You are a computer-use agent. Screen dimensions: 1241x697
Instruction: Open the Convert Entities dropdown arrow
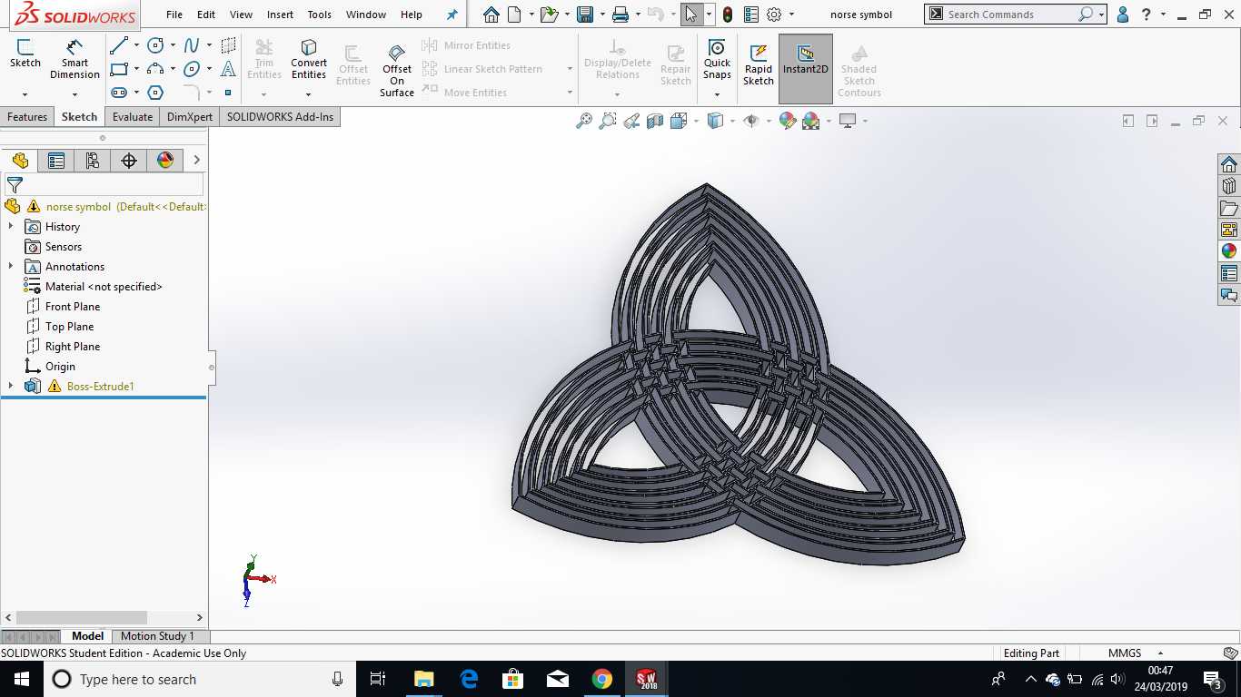click(309, 94)
